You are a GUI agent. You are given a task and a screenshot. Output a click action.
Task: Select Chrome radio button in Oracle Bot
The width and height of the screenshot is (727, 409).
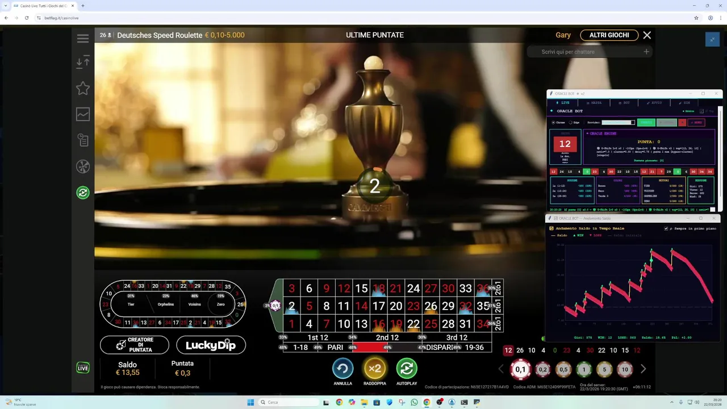[553, 122]
